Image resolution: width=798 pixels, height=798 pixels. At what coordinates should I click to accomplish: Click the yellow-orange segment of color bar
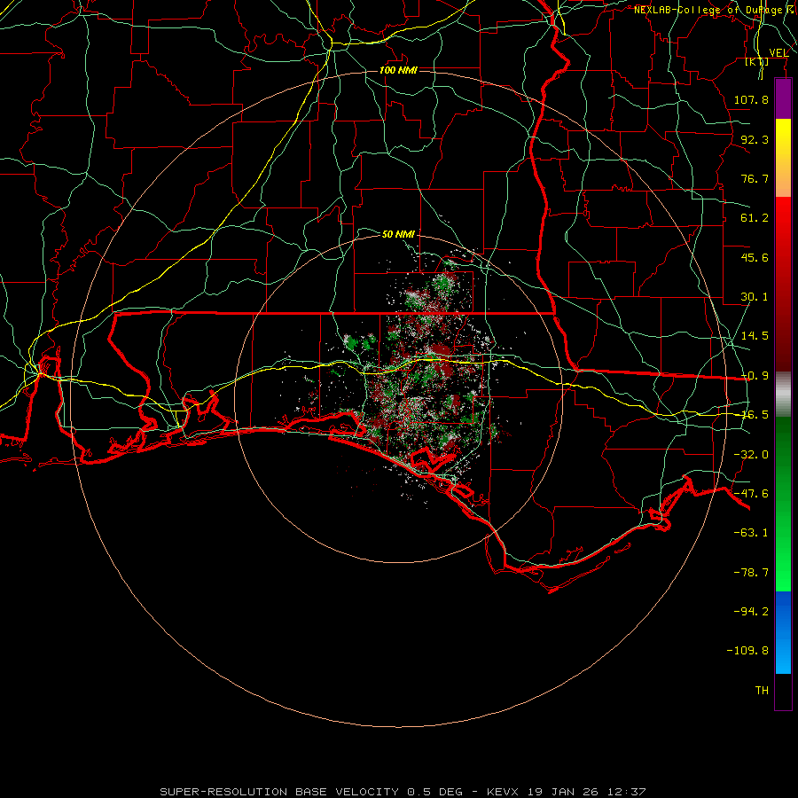pyautogui.click(x=783, y=158)
